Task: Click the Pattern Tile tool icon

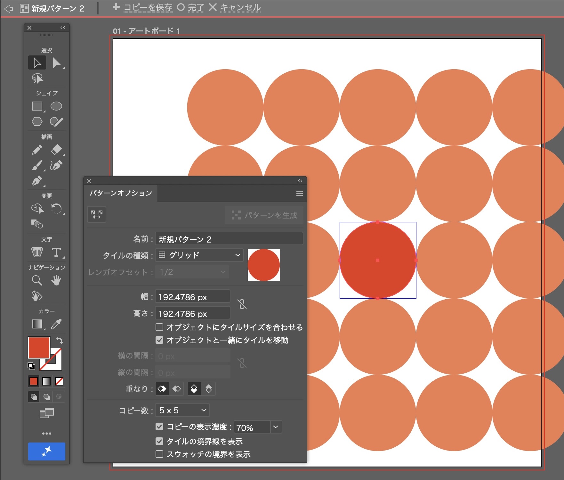Action: click(97, 214)
